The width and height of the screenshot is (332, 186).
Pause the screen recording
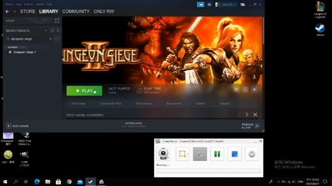(x=217, y=154)
